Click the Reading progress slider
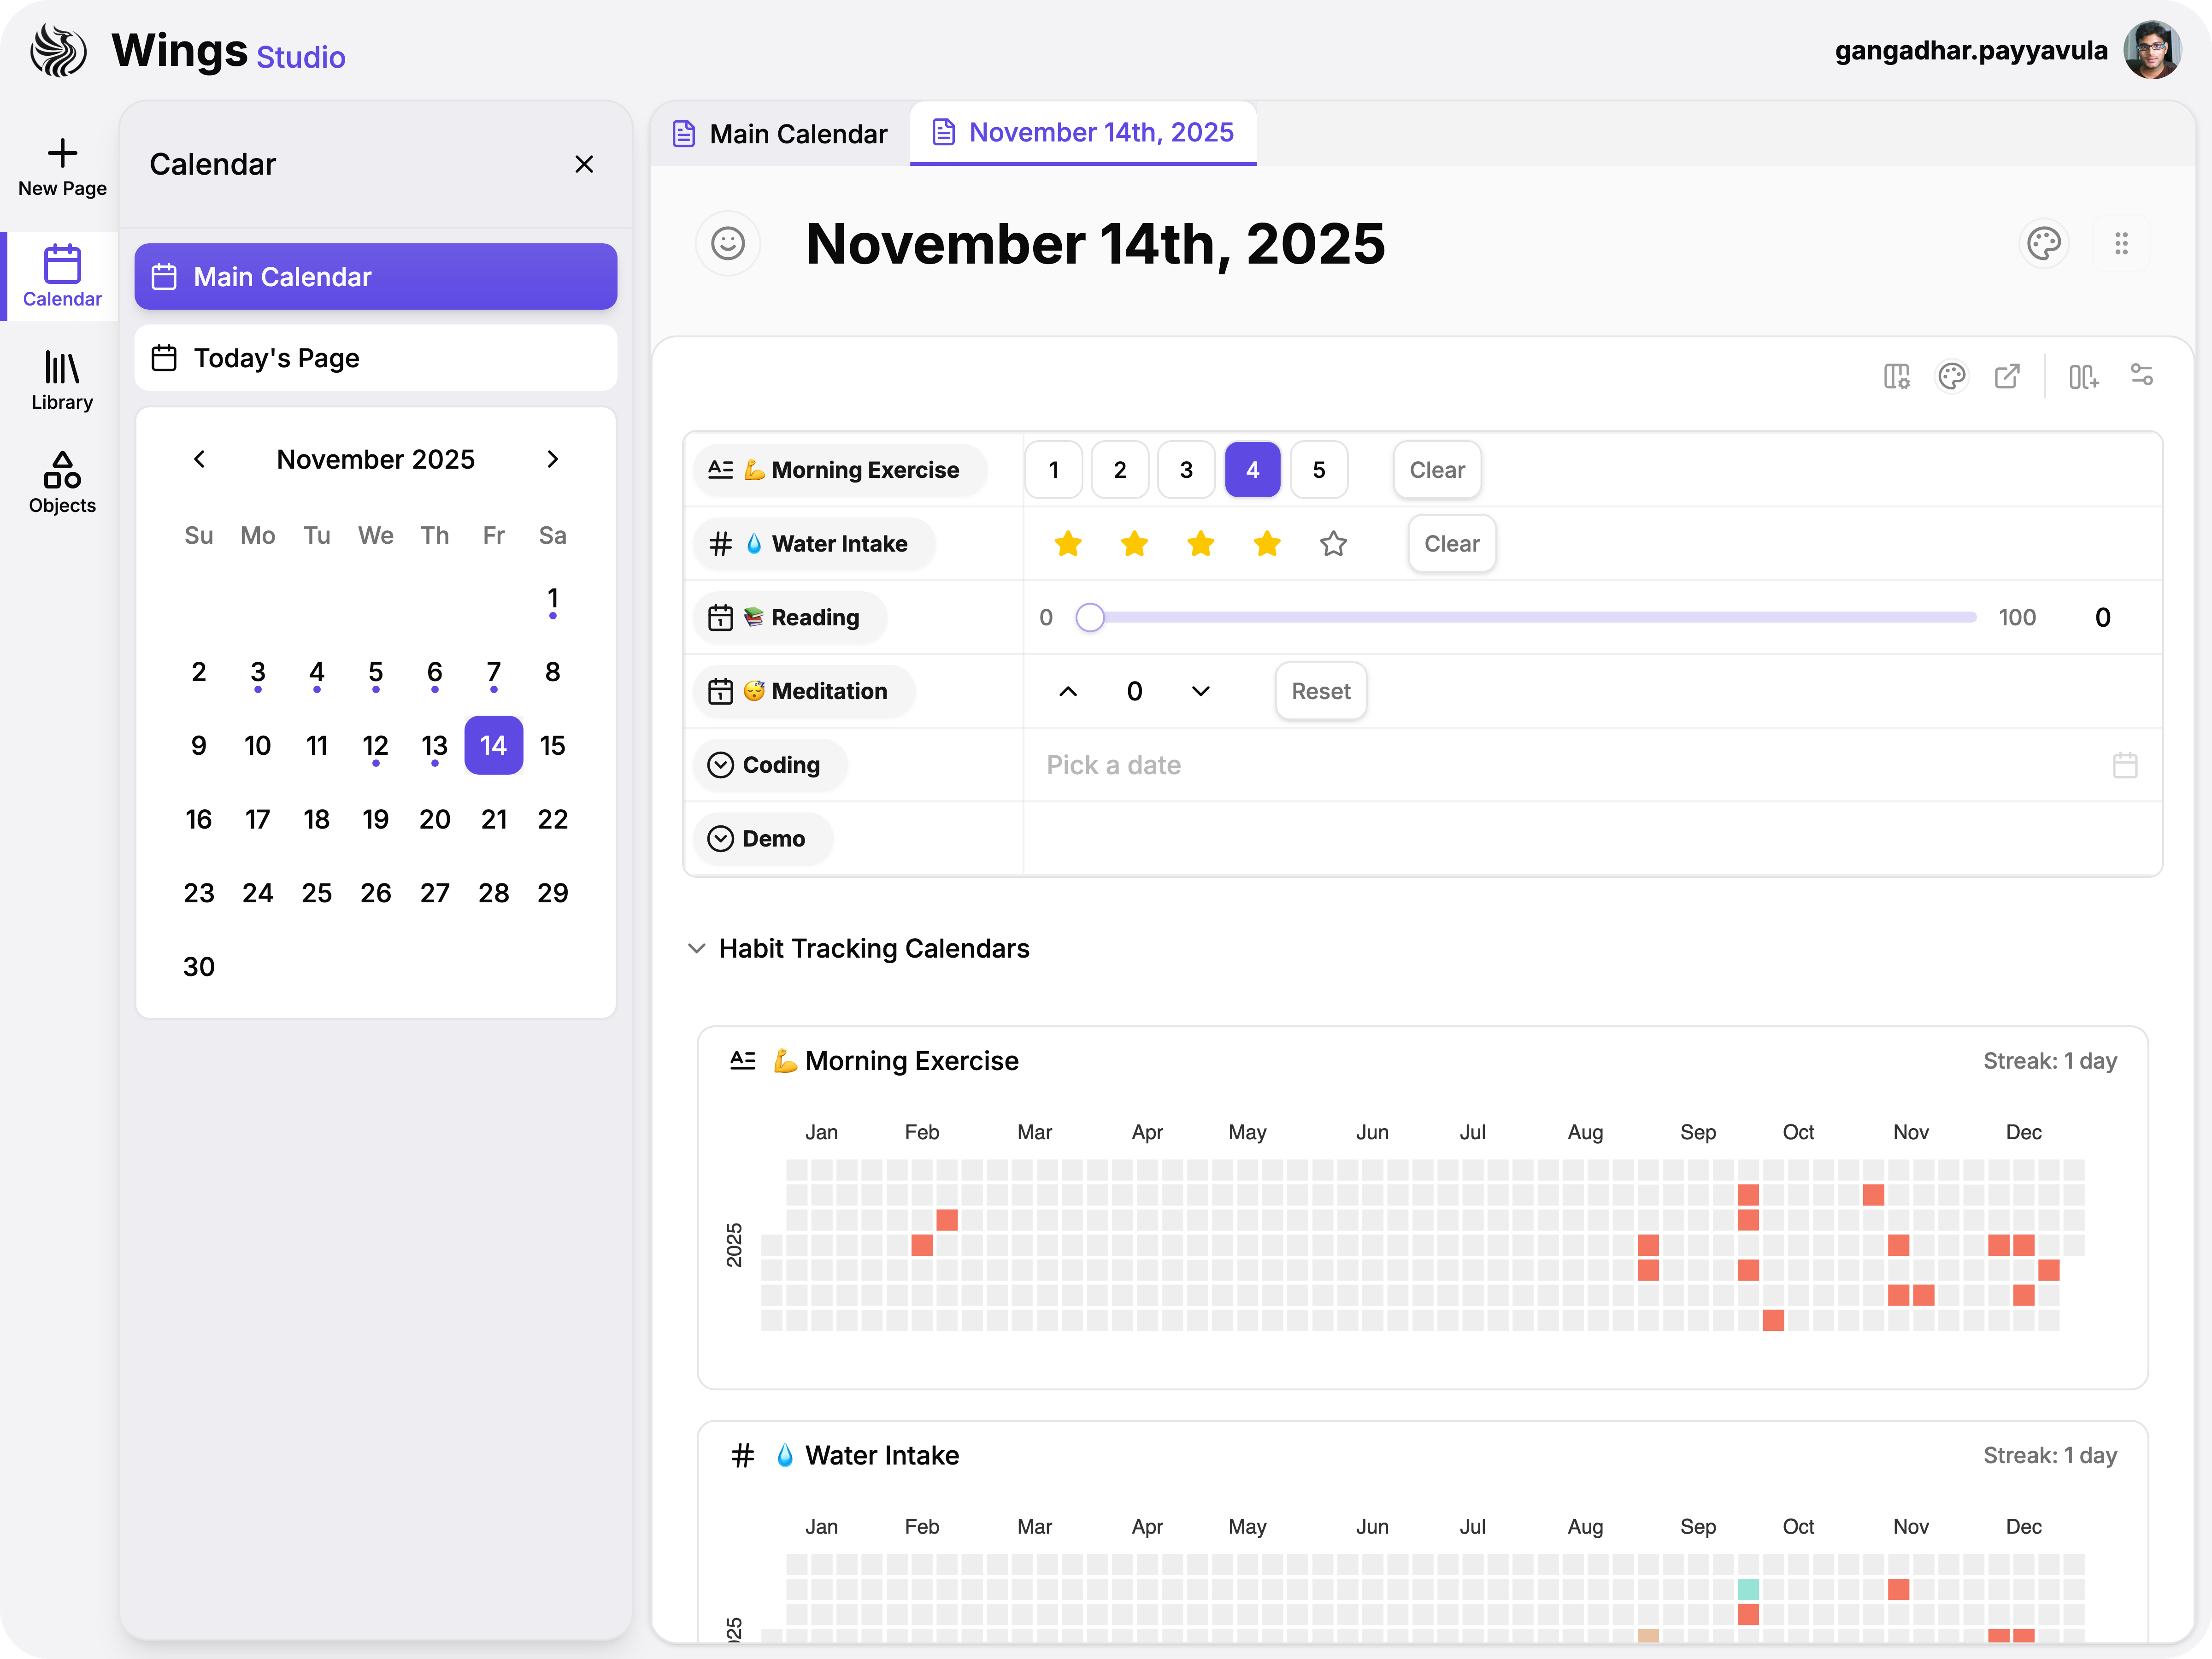 (x=1090, y=617)
